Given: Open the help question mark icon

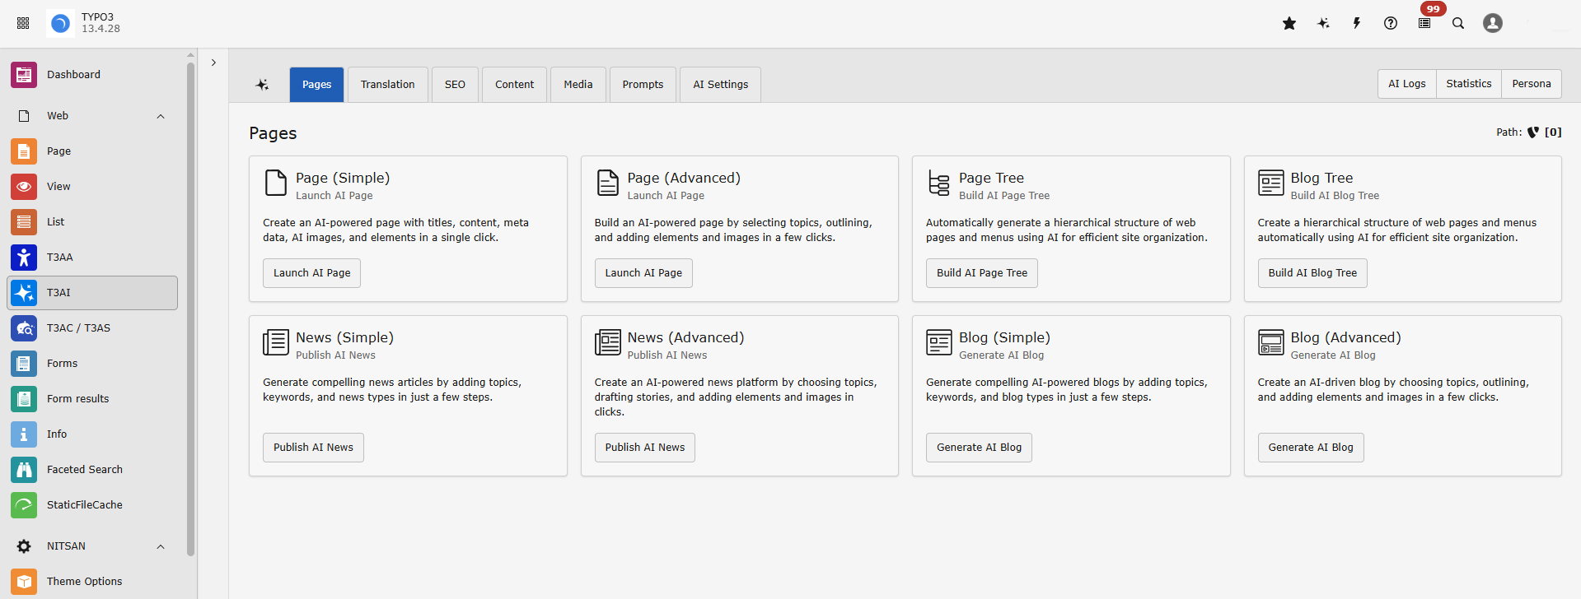Looking at the screenshot, I should point(1391,23).
